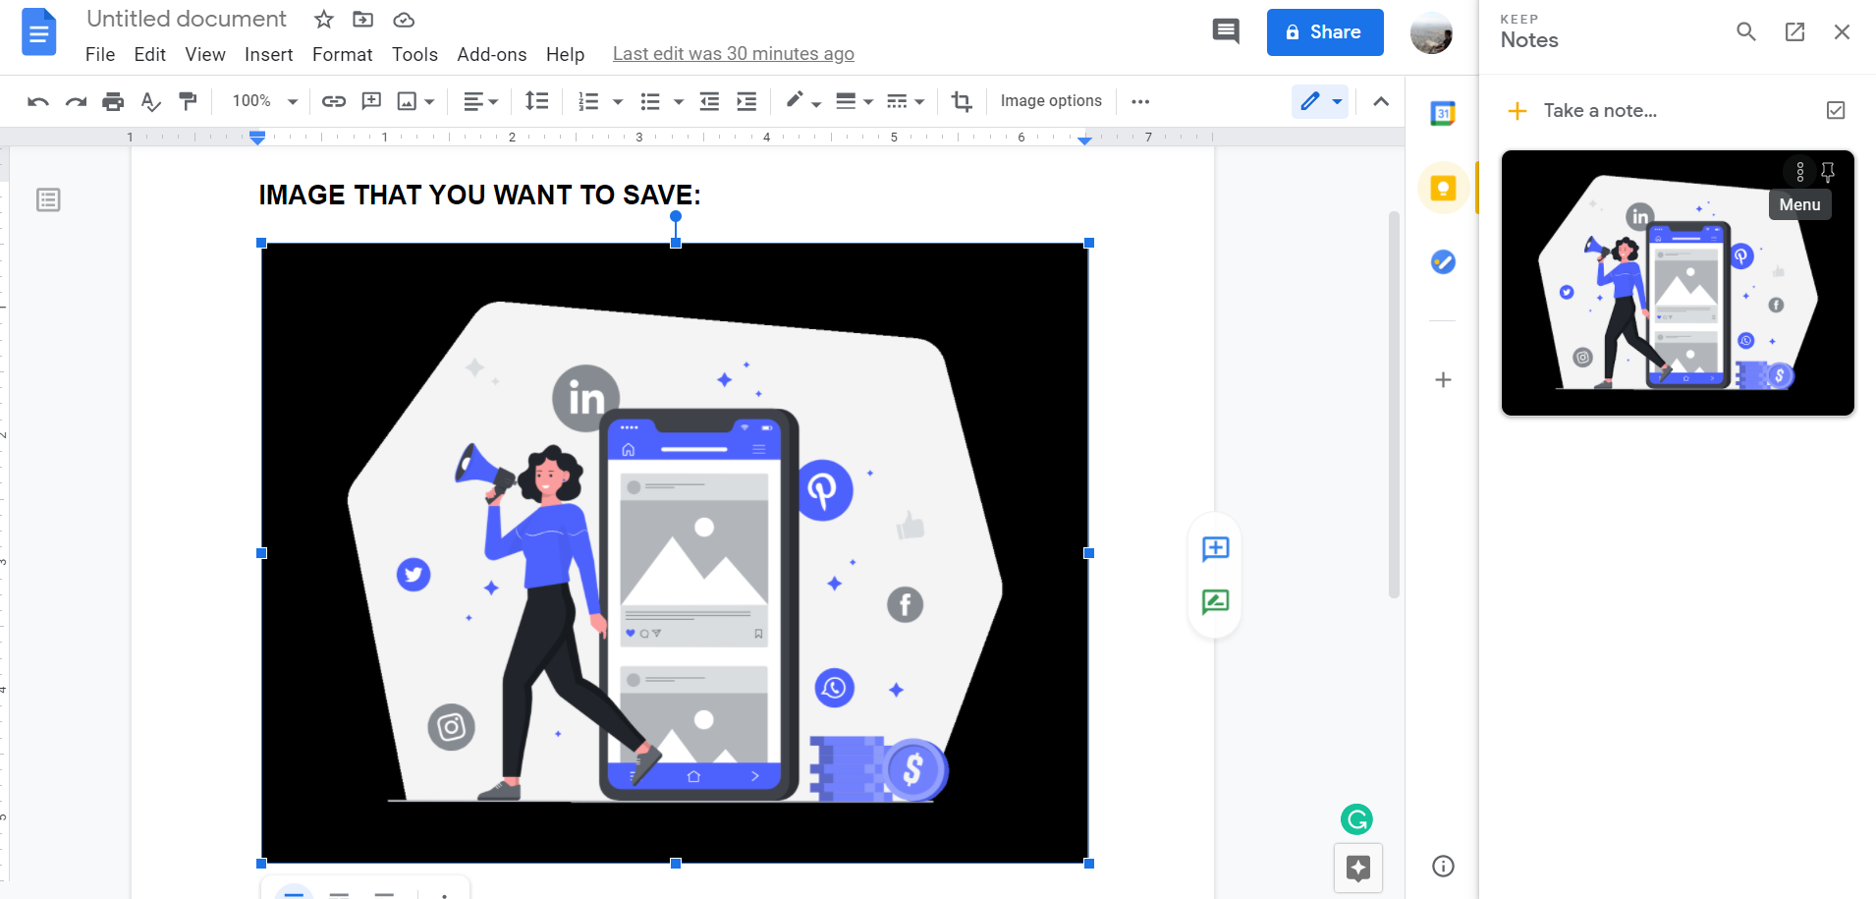Create a new list with checkbox icon
This screenshot has width=1876, height=899.
coord(1836,110)
